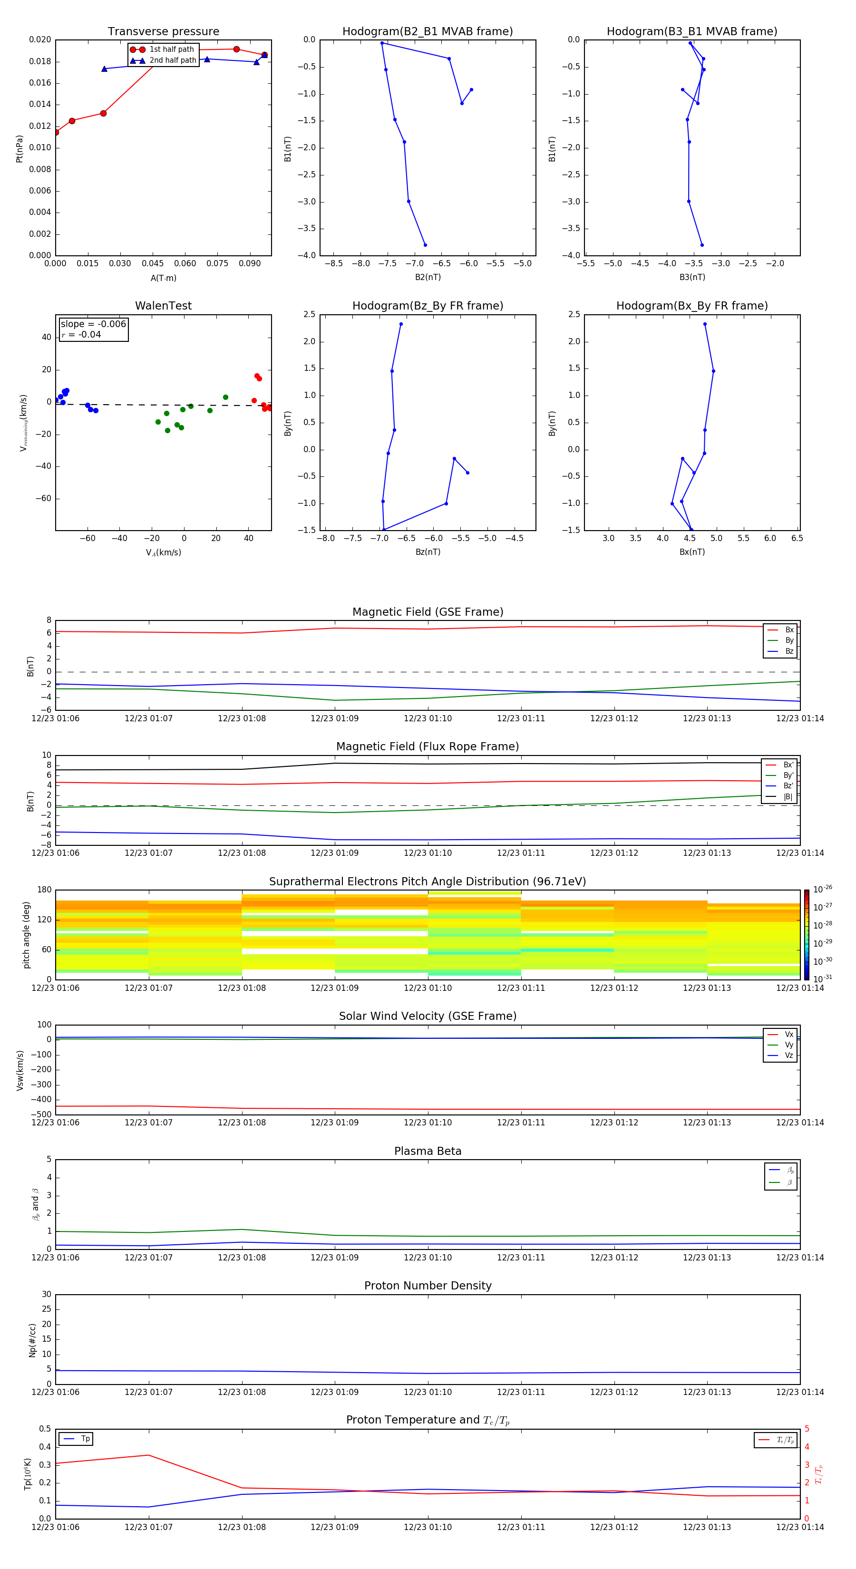Click the "Magnetic Field (GSE Frame)" title
Image resolution: width=856 pixels, height=1569 pixels.
tap(428, 612)
